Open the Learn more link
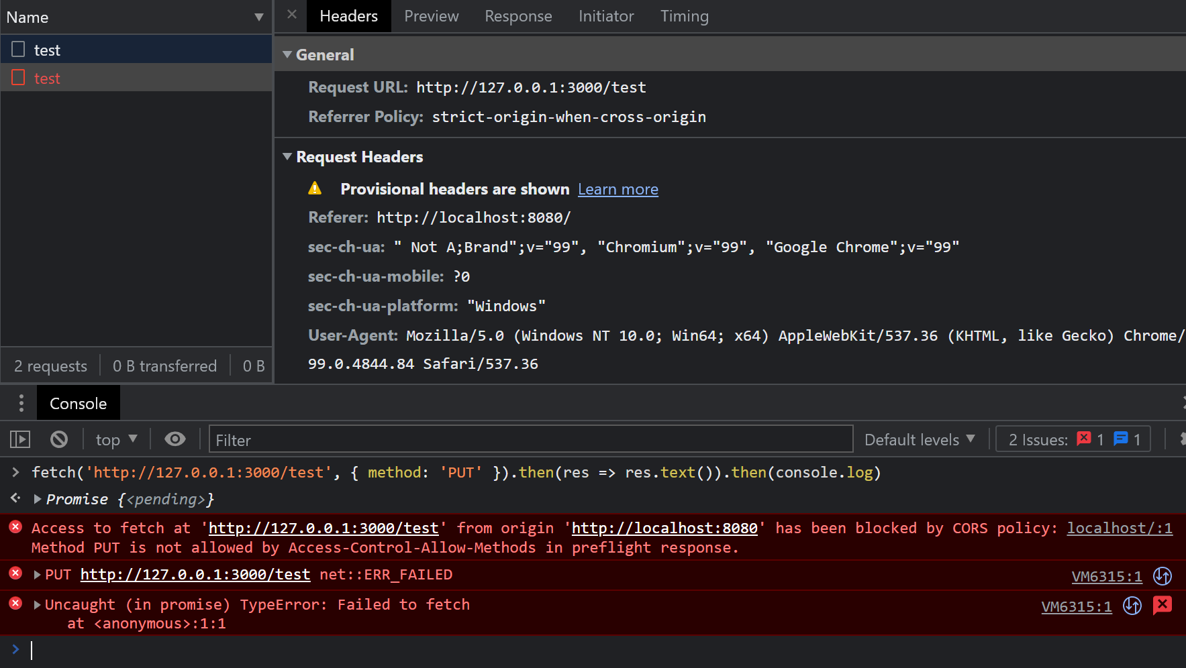Image resolution: width=1186 pixels, height=668 pixels. click(617, 190)
